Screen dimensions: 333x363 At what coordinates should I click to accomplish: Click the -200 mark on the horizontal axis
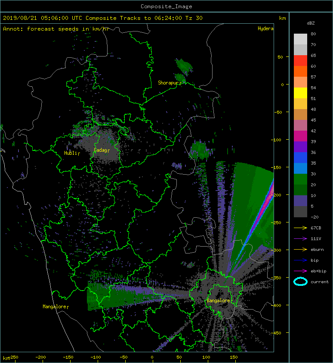pyautogui.click(x=40, y=357)
